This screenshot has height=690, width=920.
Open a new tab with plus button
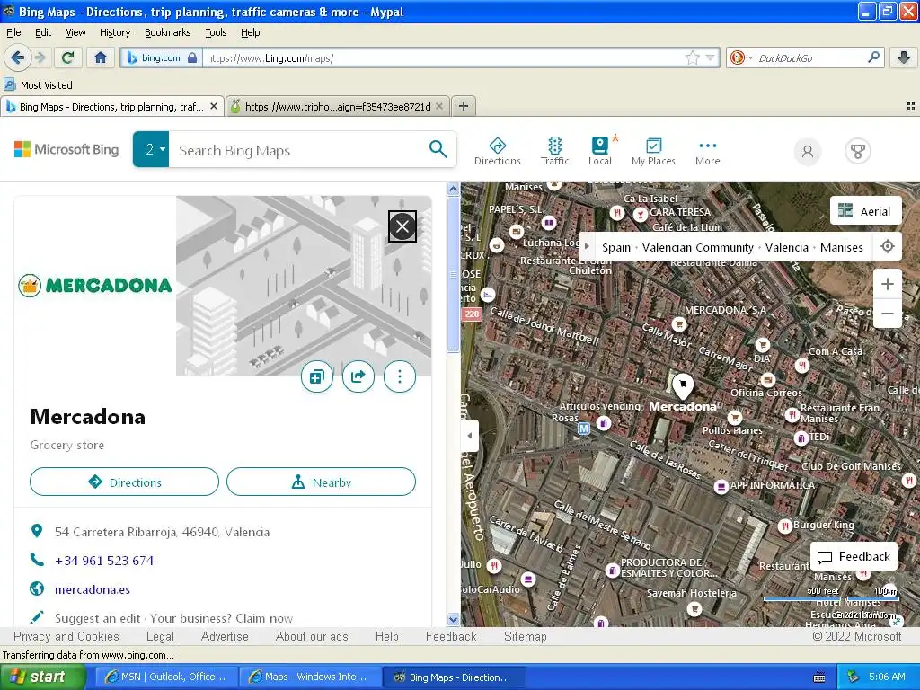[x=464, y=106]
